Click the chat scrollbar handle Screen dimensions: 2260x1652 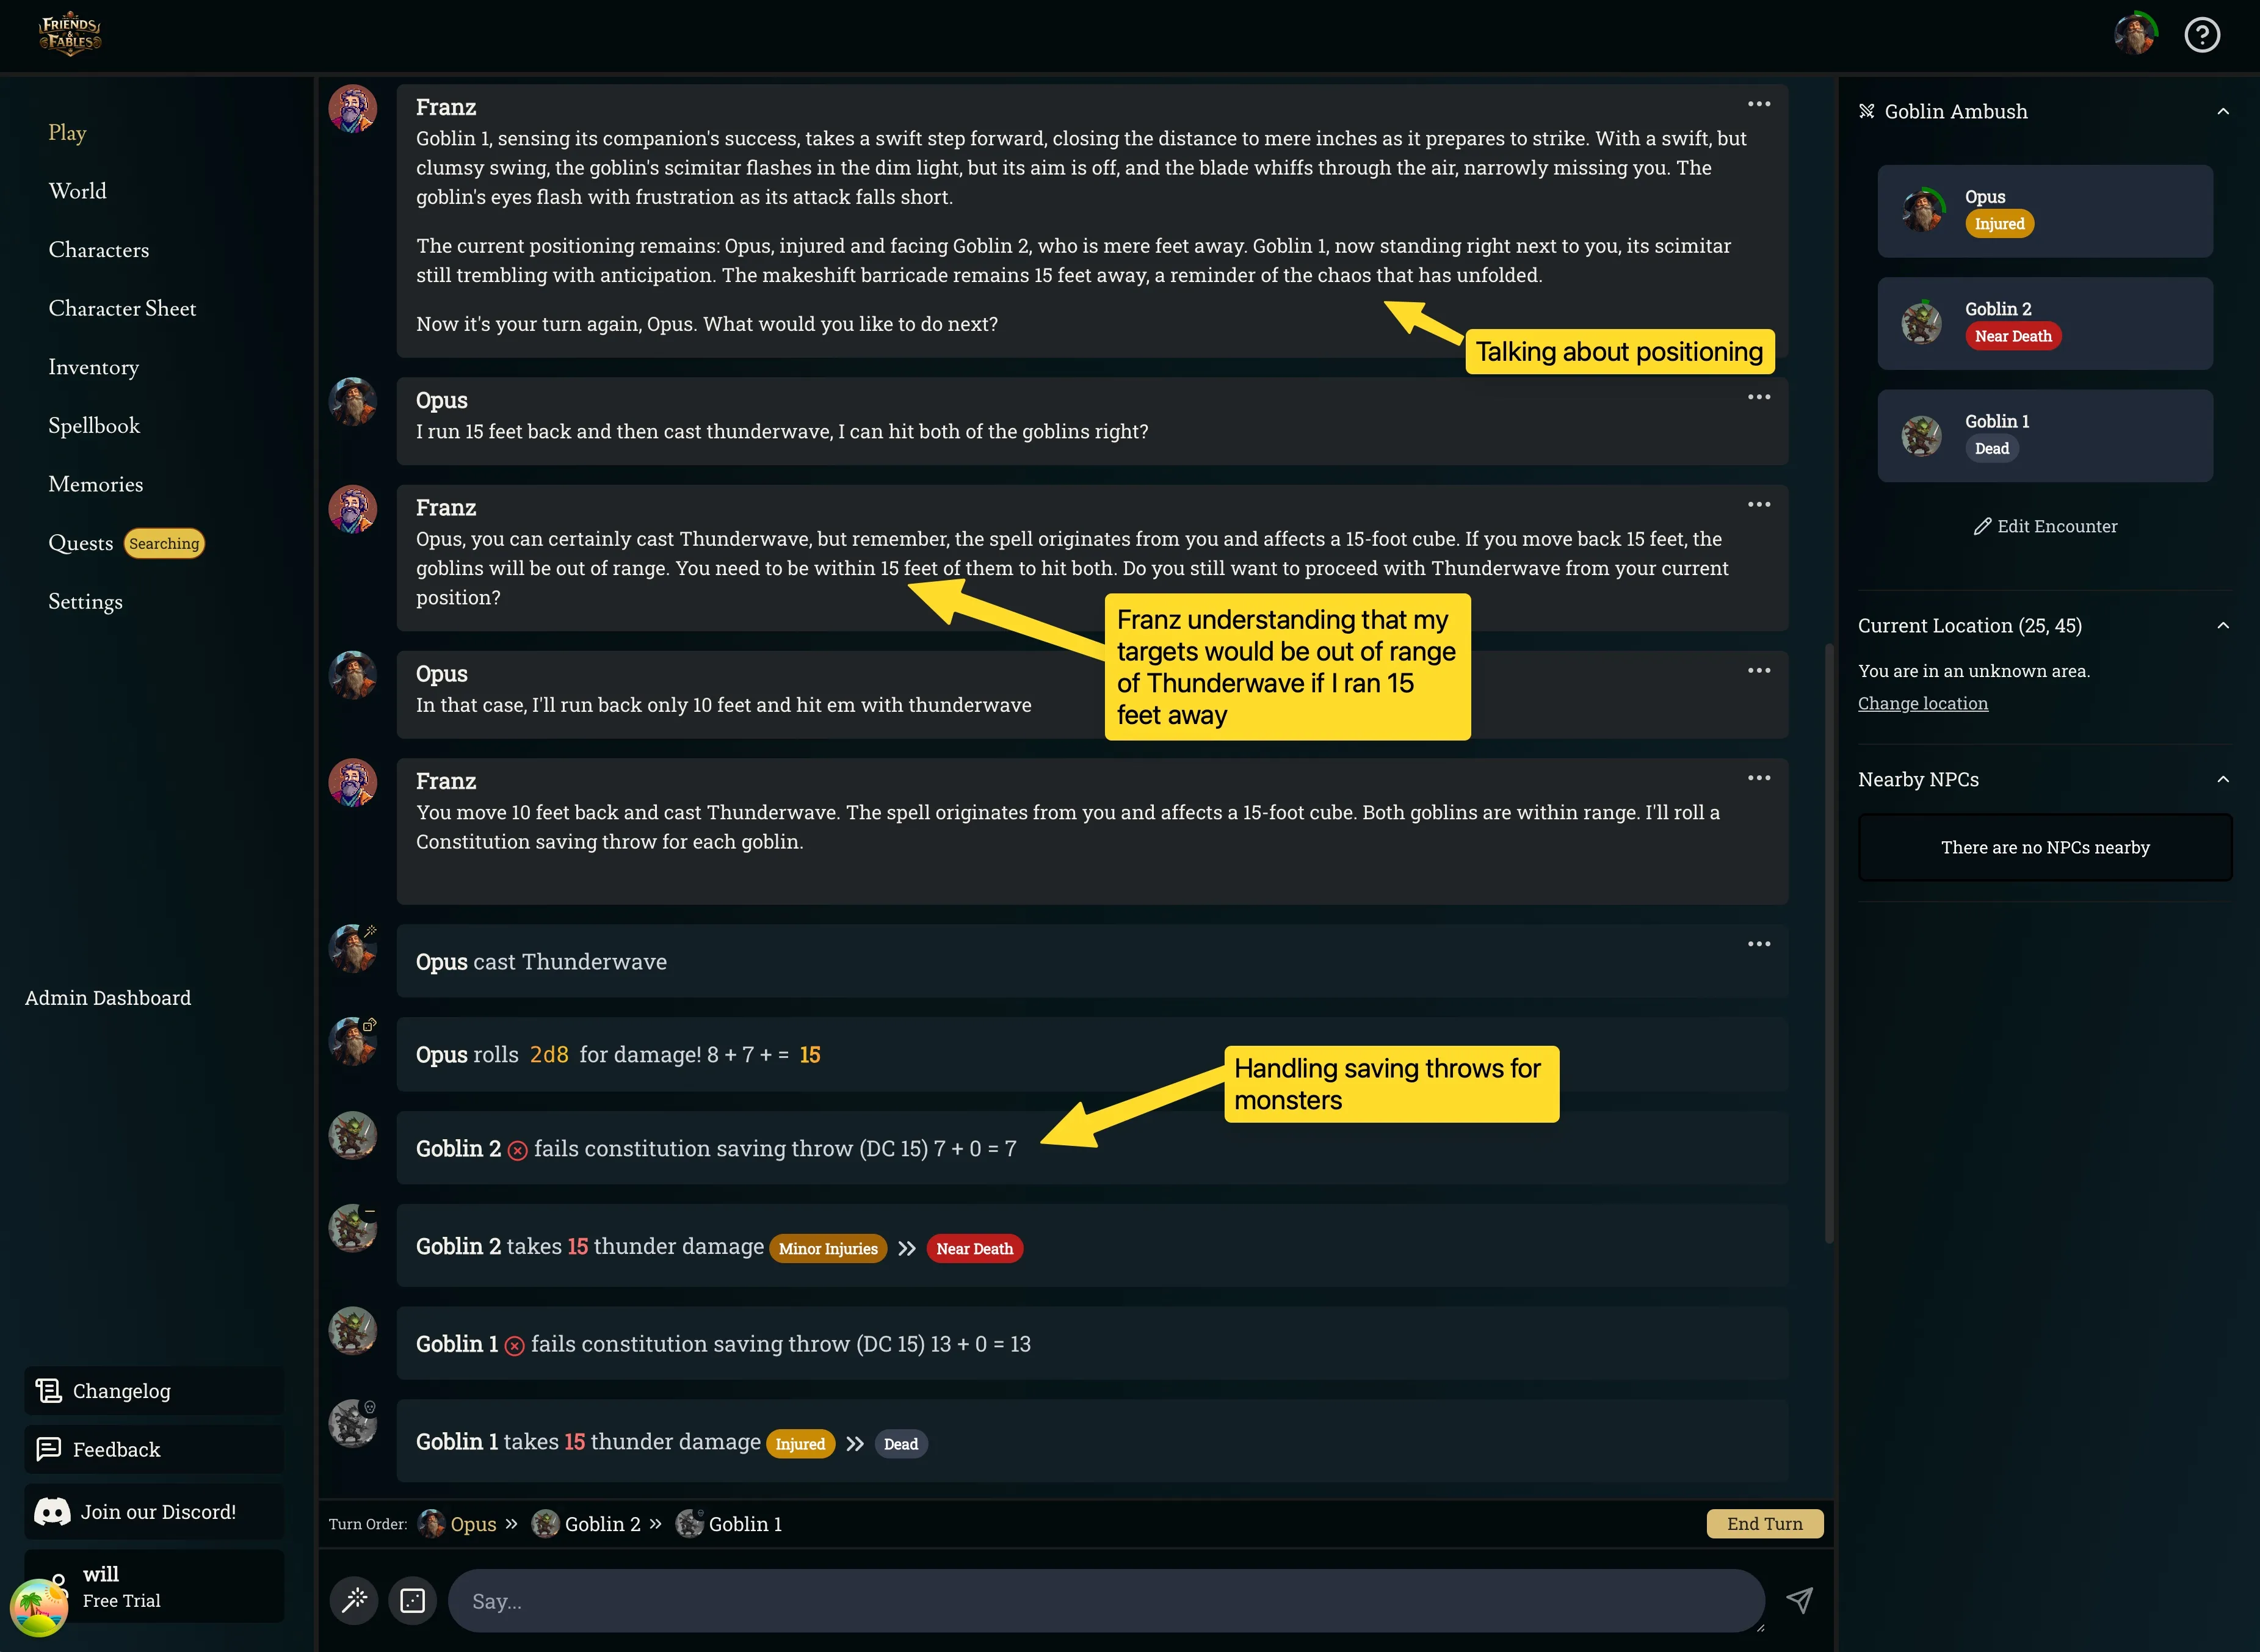(1829, 944)
